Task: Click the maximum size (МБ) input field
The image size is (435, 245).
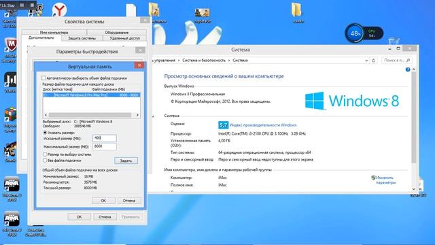Action: click(x=104, y=146)
